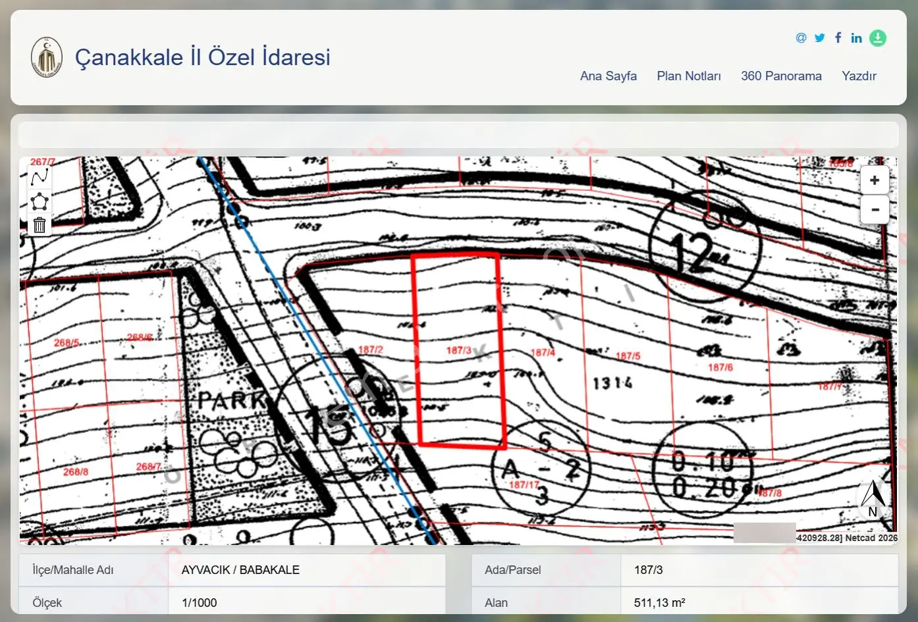Share the page on Twitter

click(x=819, y=38)
